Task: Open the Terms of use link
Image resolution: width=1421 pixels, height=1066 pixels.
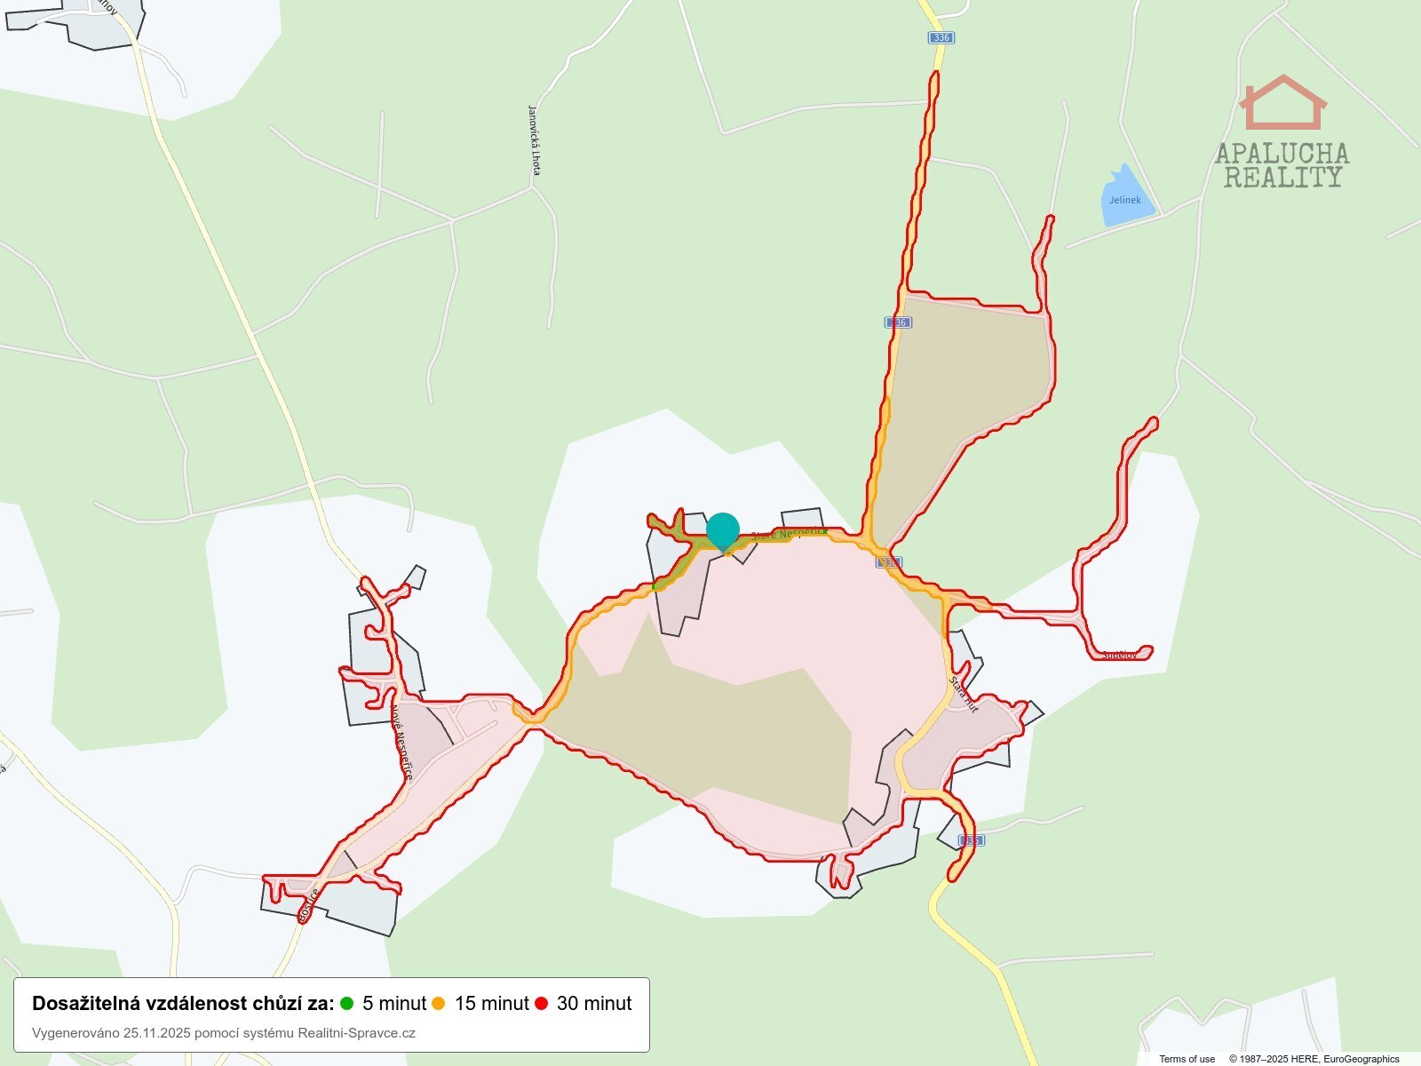Action: click(x=1187, y=1059)
